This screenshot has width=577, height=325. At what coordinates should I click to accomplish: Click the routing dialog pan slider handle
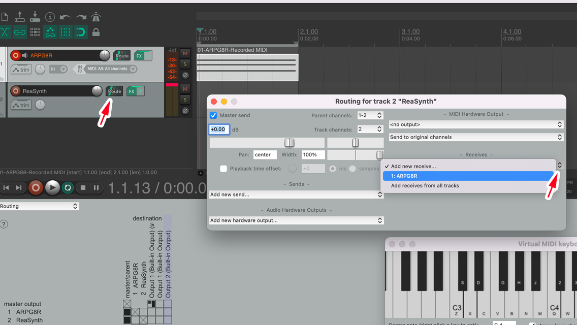(355, 143)
